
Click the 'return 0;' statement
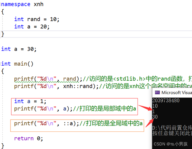tap(29, 138)
